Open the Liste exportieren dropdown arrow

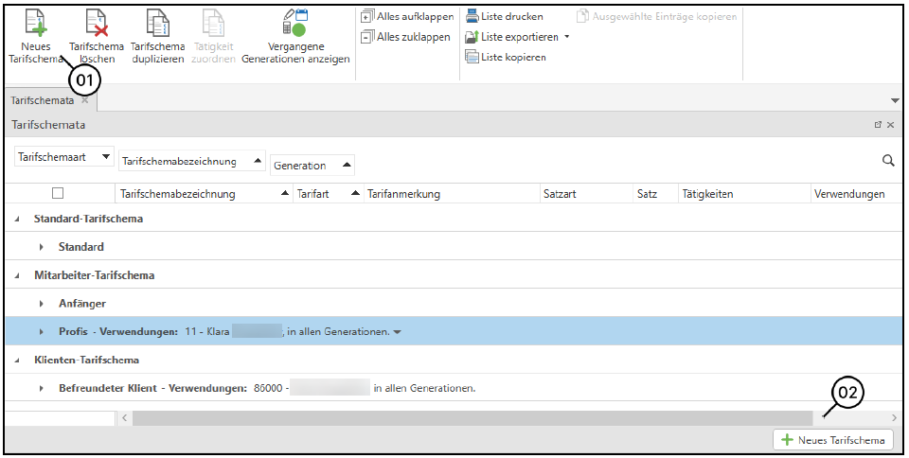coord(566,37)
